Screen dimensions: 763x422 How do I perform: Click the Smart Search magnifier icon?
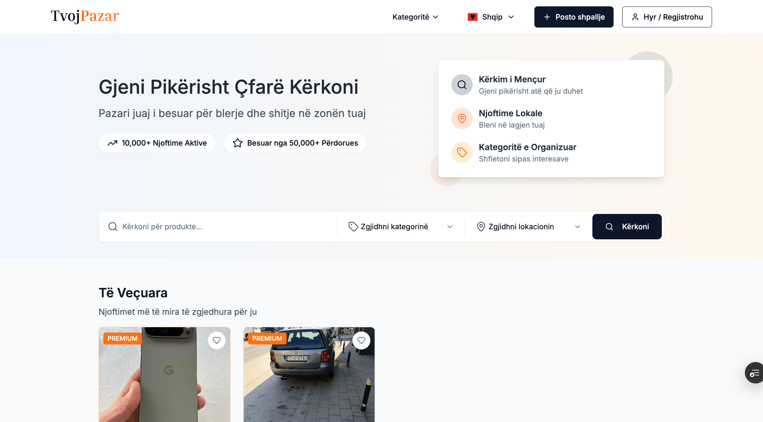pos(462,85)
